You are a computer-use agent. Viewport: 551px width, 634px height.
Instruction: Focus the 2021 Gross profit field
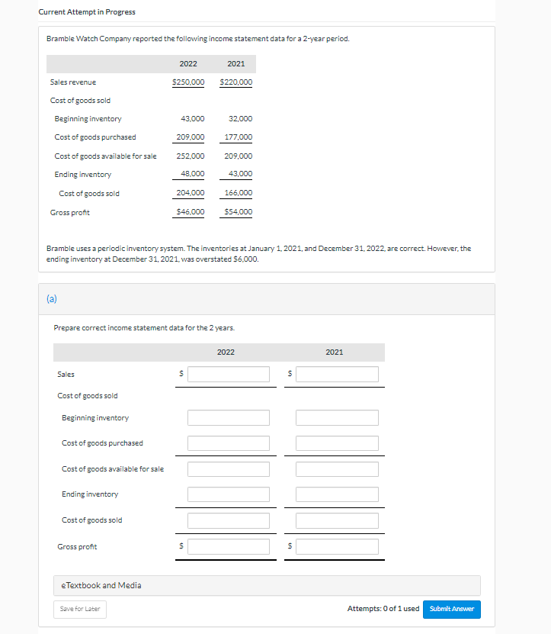point(337,546)
